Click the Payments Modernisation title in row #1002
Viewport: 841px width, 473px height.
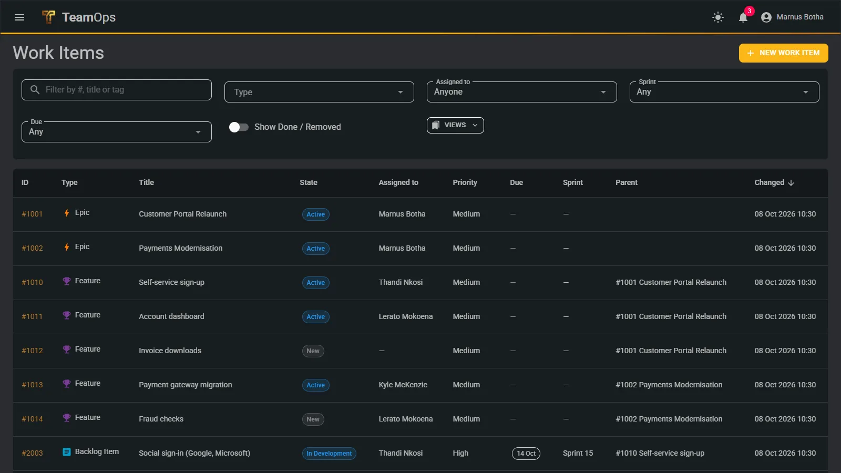coord(181,248)
